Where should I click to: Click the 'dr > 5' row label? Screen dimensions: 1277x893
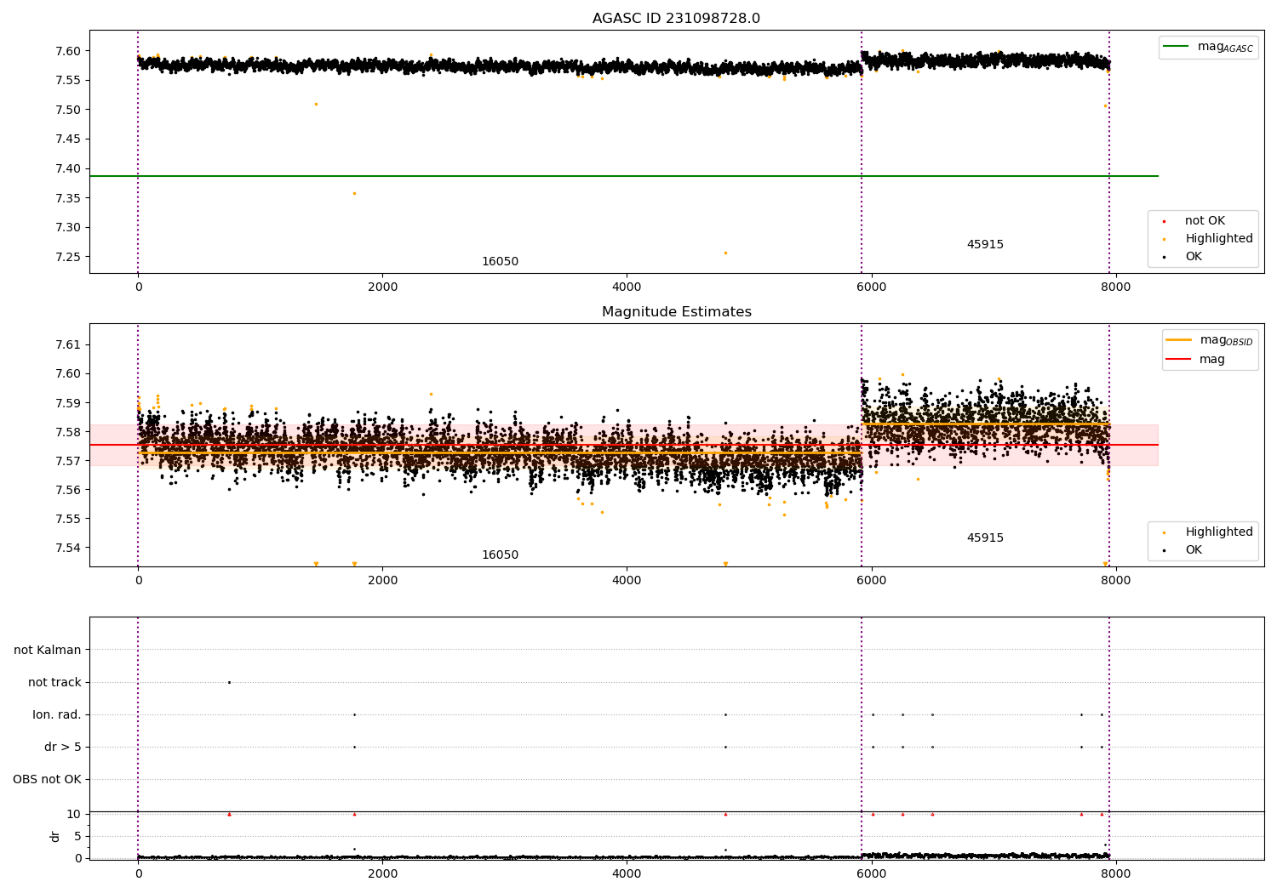pyautogui.click(x=63, y=747)
